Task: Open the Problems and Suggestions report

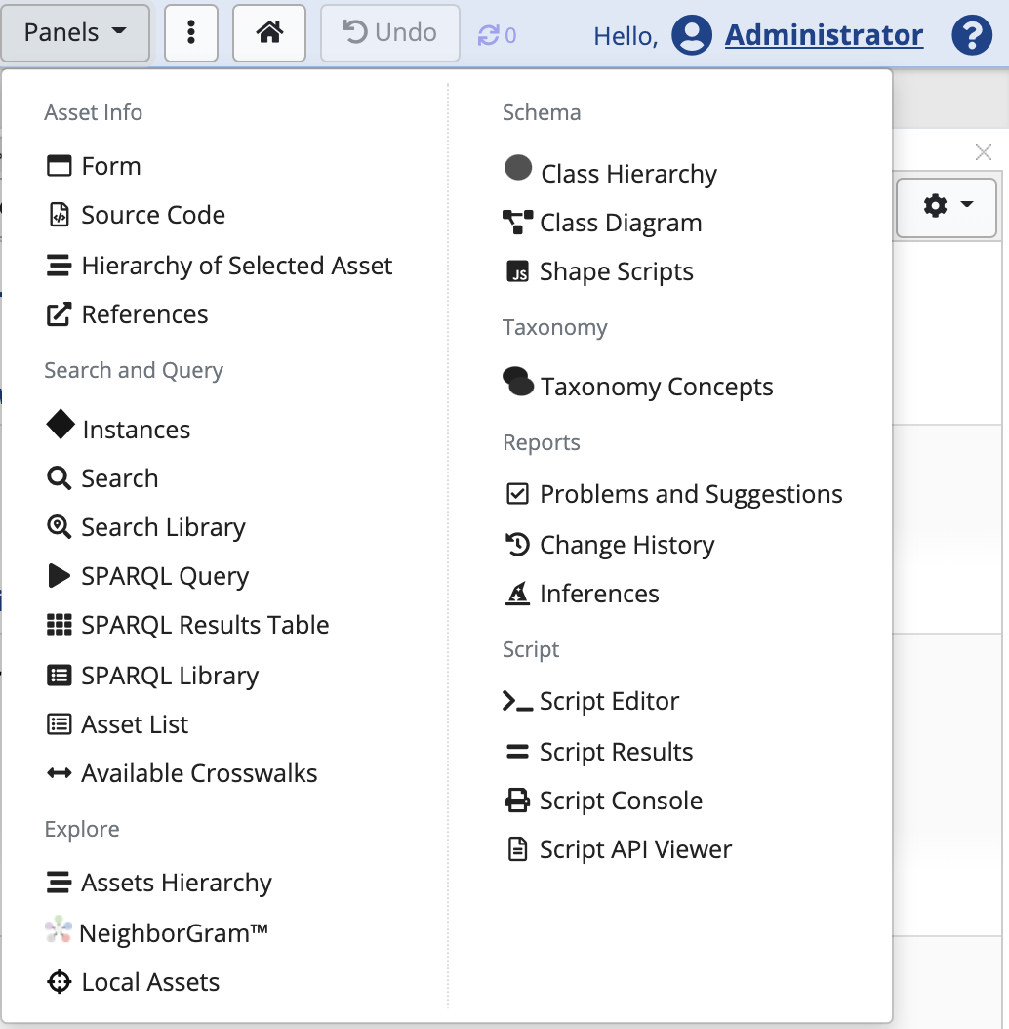Action: coord(691,494)
